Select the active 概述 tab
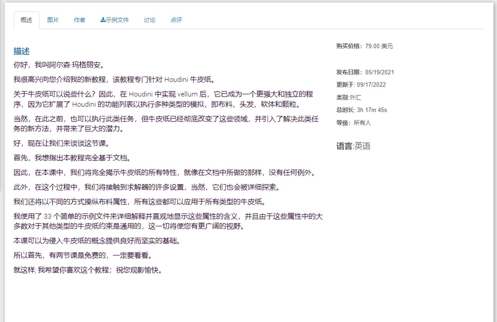The width and height of the screenshot is (497, 322). [26, 20]
